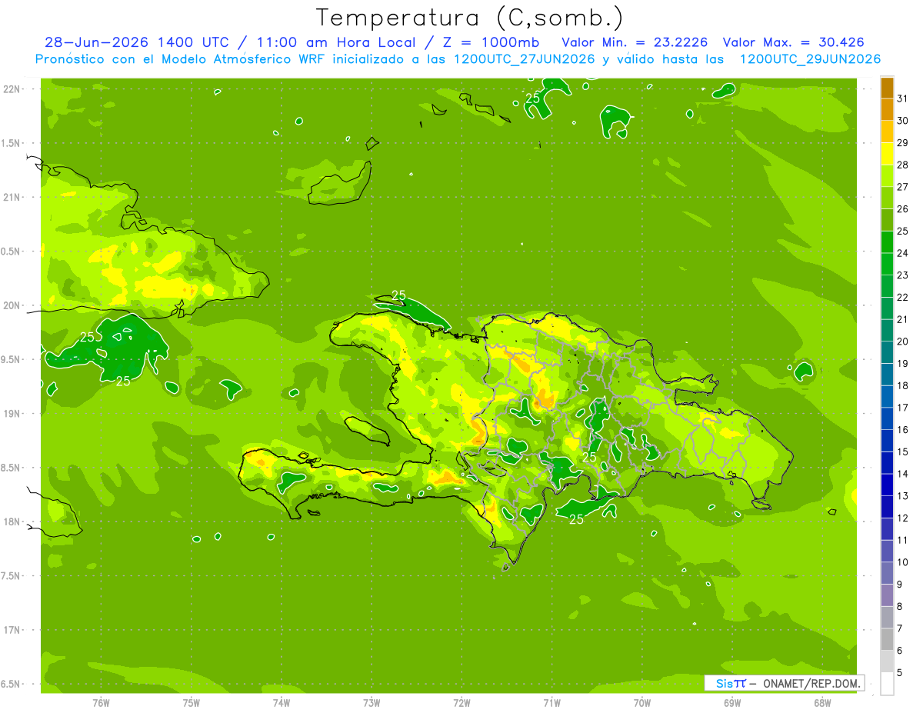This screenshot has width=923, height=713.
Task: Click the color bar label '31'
Action: coord(903,98)
